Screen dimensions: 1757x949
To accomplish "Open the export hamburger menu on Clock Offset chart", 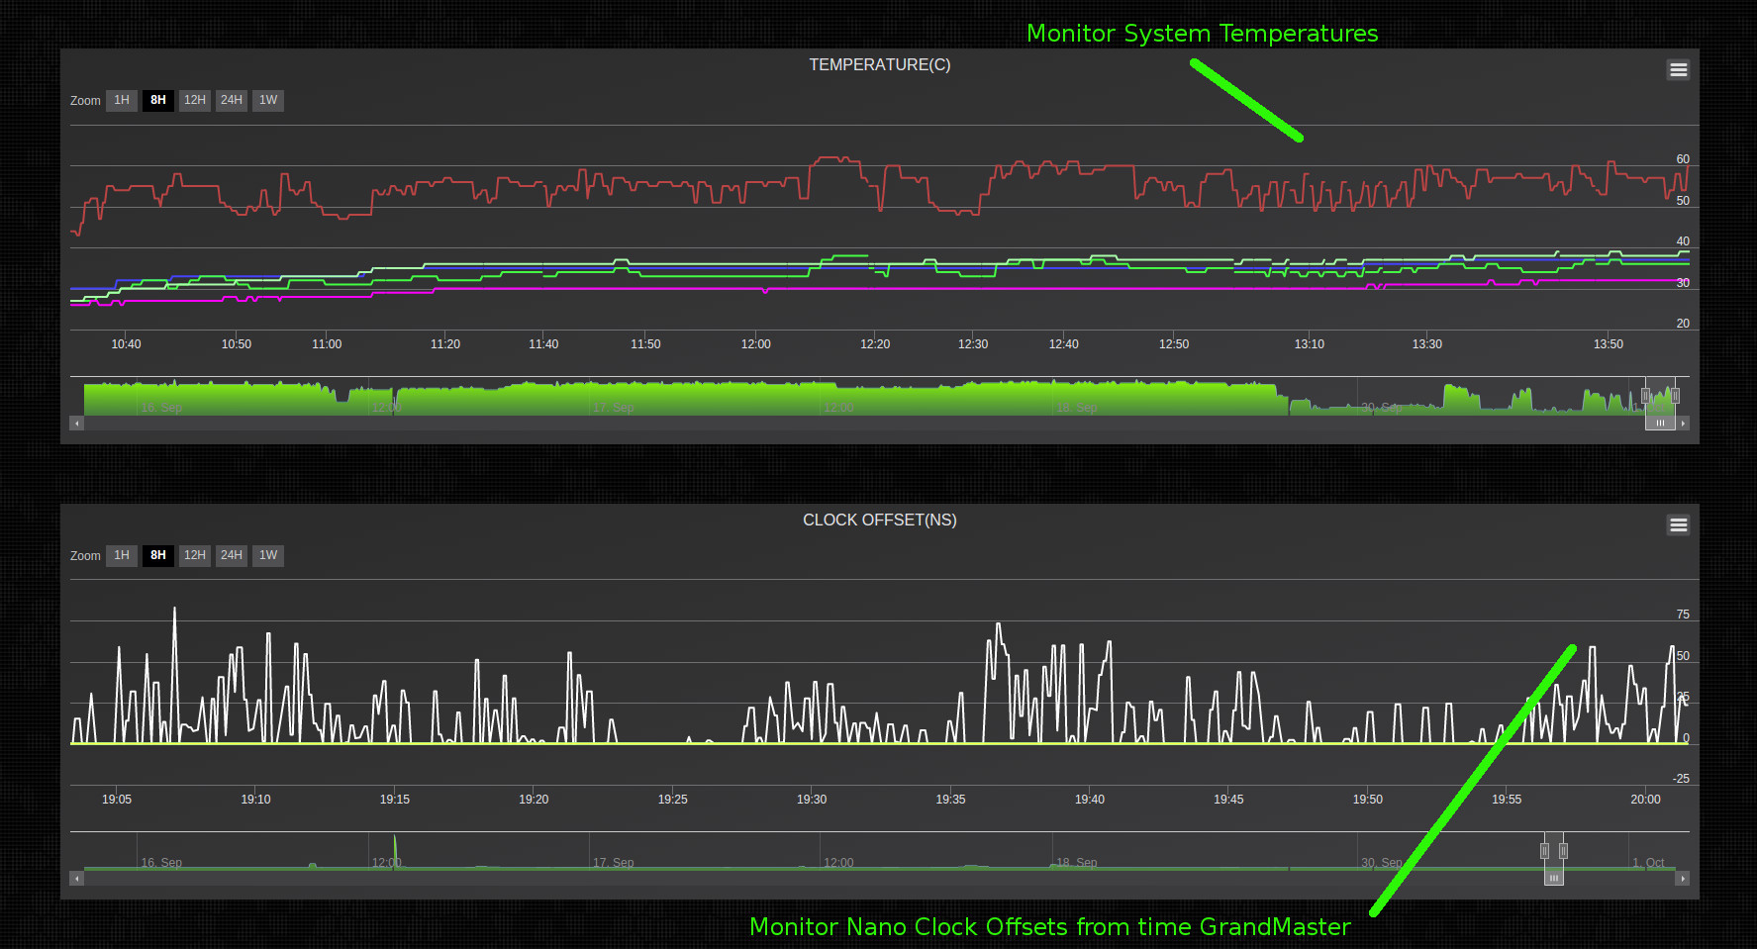I will point(1678,524).
